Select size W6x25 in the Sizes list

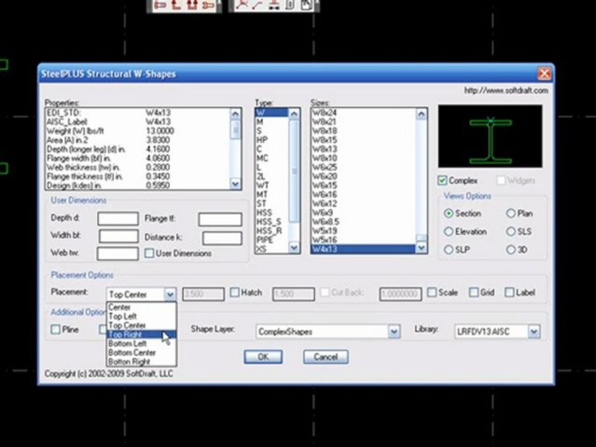tap(363, 167)
